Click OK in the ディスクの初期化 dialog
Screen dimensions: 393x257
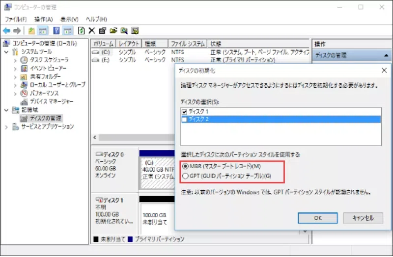(317, 218)
